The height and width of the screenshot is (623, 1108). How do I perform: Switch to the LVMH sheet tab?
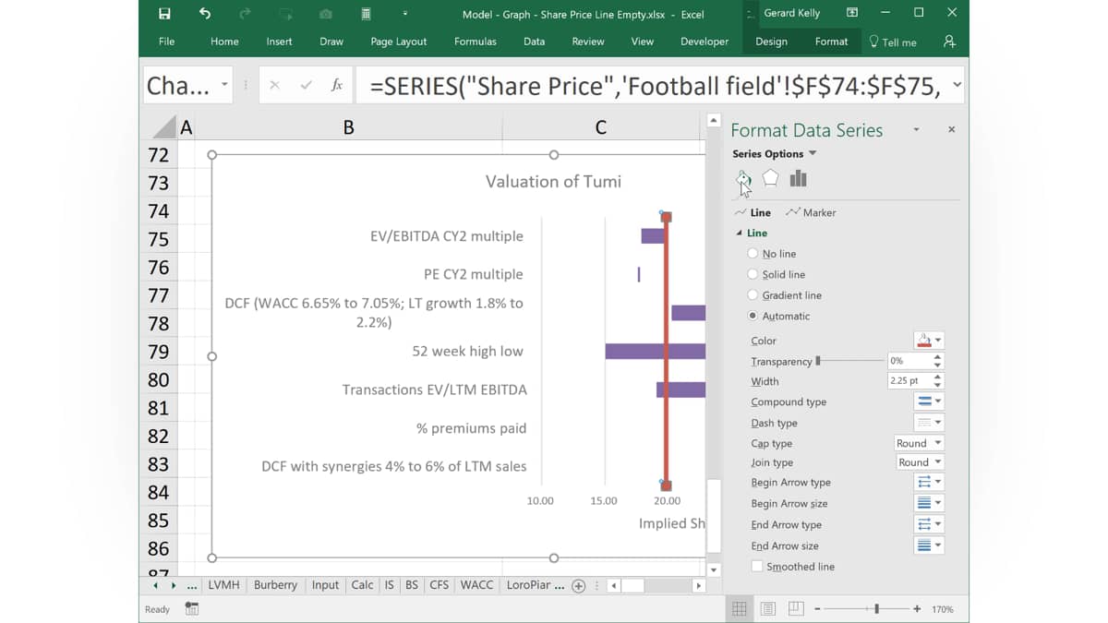point(224,585)
